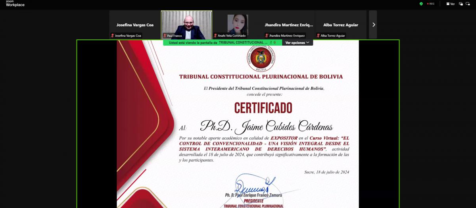The height and width of the screenshot is (208, 476).
Task: Click the window icon right of Ver
Action: click(x=461, y=4)
